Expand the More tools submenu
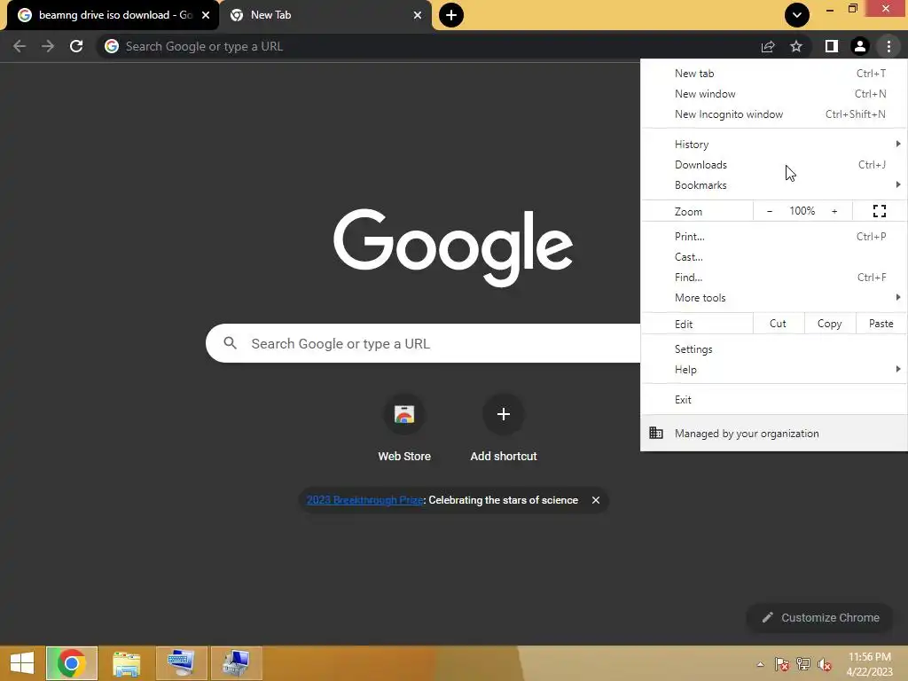The height and width of the screenshot is (681, 908). coord(773,298)
